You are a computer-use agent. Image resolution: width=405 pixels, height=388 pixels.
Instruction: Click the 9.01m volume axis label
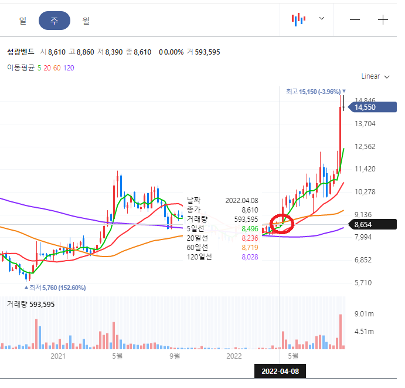pos(364,314)
